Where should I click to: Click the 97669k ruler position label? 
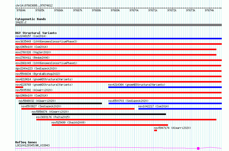click(x=115, y=10)
